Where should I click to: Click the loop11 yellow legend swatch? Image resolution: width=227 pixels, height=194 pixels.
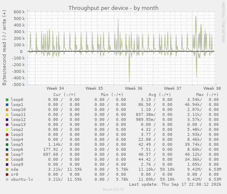[x=7, y=115]
